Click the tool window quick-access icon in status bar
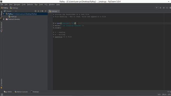This screenshot has width=171, height=96. (2, 94)
